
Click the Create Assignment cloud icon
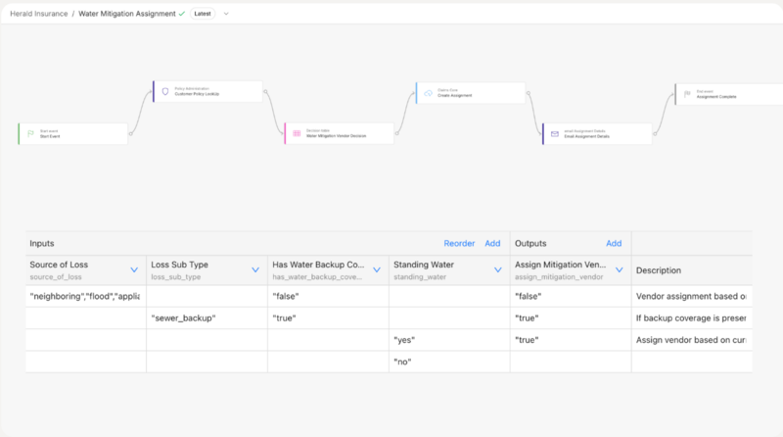point(428,92)
